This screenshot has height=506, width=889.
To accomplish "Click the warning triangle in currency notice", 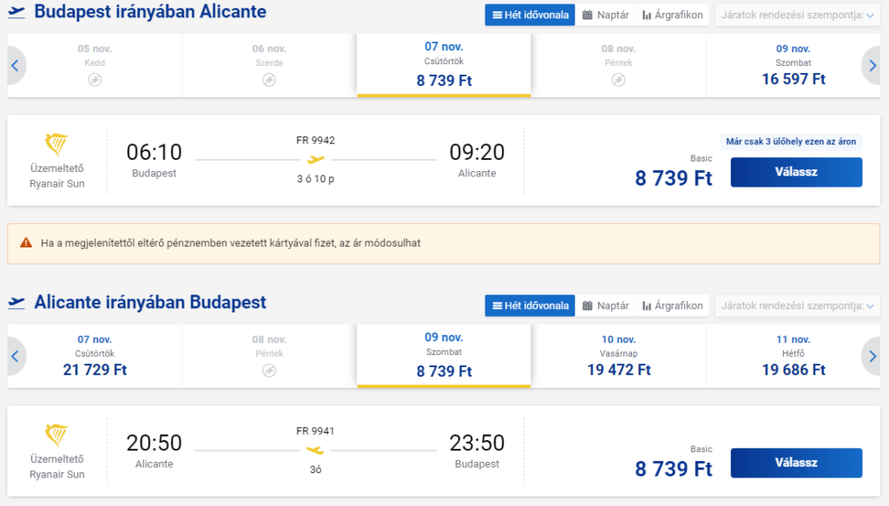I will pyautogui.click(x=26, y=243).
